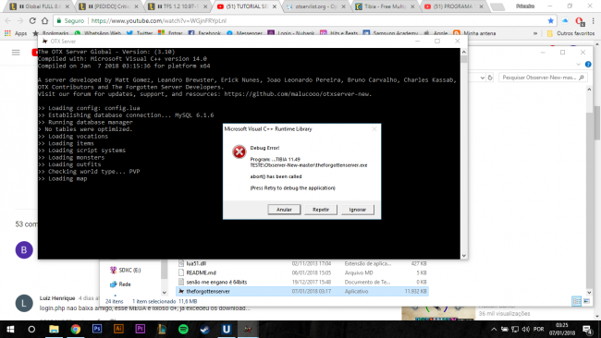The width and height of the screenshot is (601, 338).
Task: Click Anular in the Debug Error dialog
Action: 284,210
